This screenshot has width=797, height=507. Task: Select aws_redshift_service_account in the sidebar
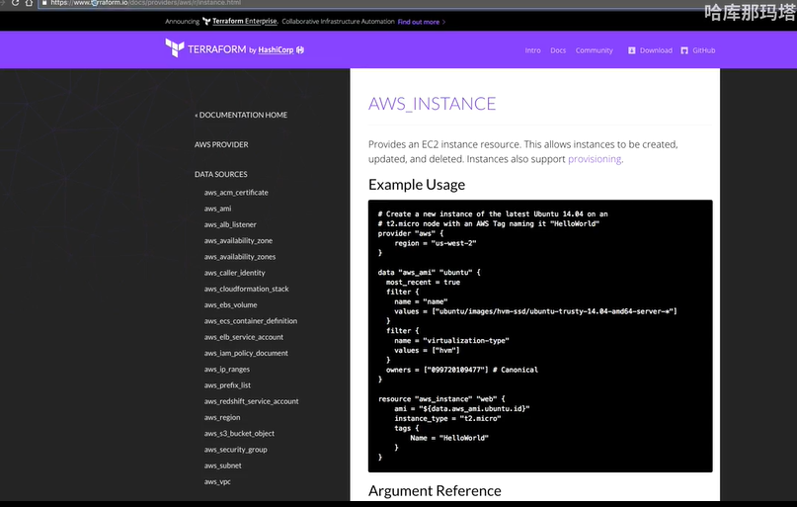point(251,401)
